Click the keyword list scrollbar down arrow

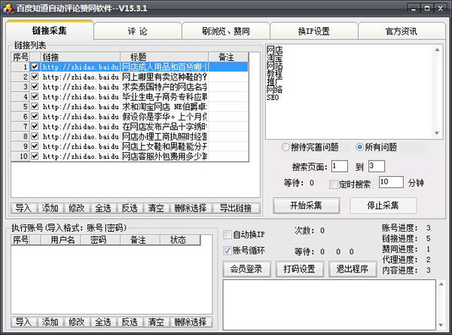(x=437, y=133)
